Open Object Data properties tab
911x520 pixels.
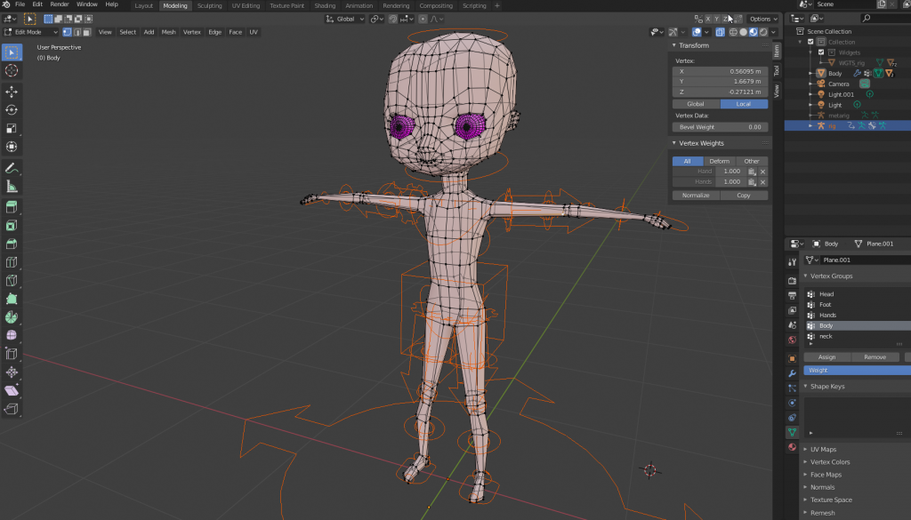[792, 432]
